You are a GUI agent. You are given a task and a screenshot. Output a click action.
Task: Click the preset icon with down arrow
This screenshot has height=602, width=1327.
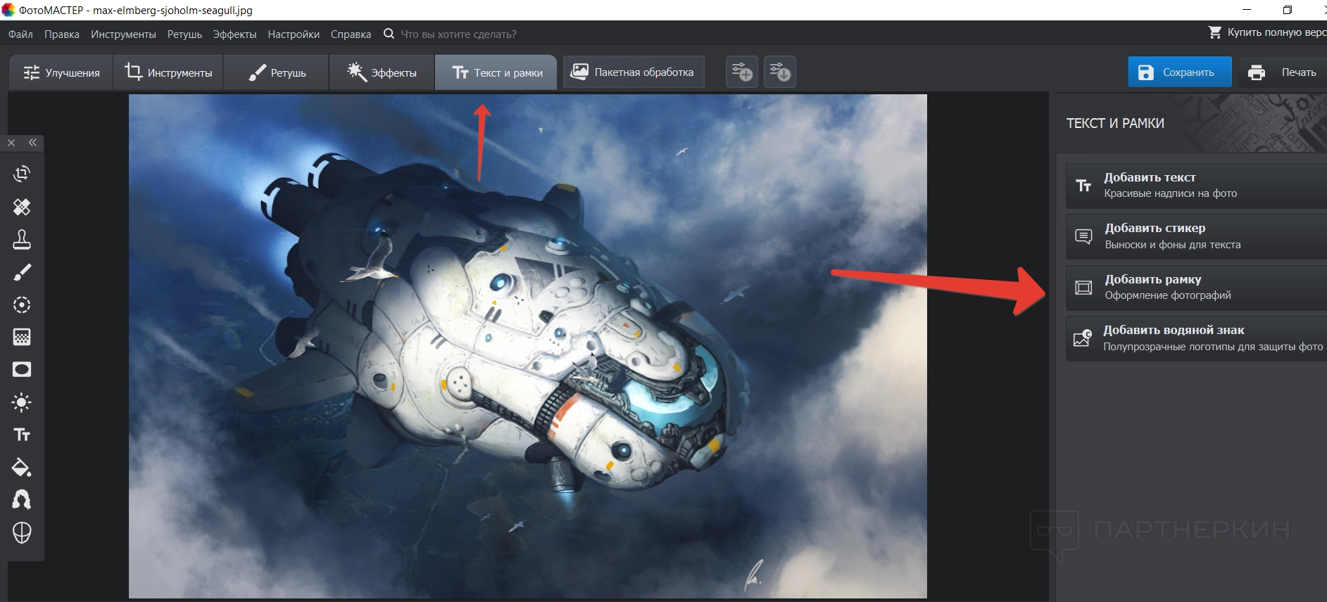pyautogui.click(x=780, y=72)
